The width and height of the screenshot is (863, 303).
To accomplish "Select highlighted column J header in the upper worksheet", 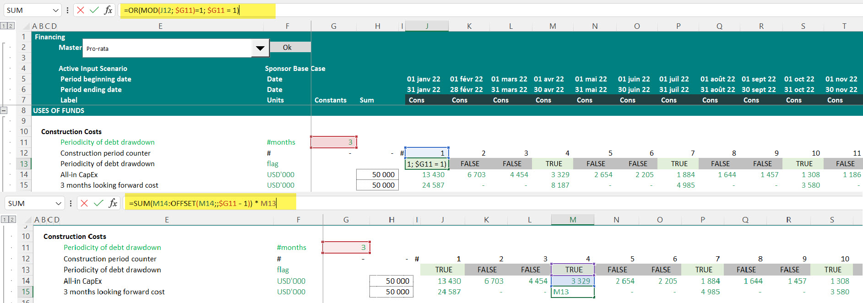I will pyautogui.click(x=427, y=26).
